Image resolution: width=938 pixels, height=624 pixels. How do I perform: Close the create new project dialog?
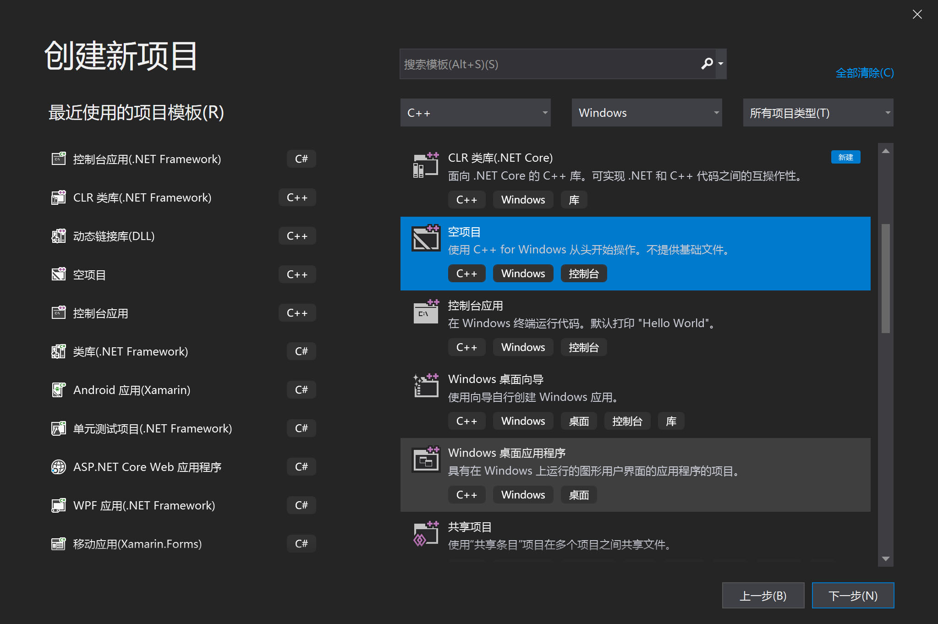917,14
